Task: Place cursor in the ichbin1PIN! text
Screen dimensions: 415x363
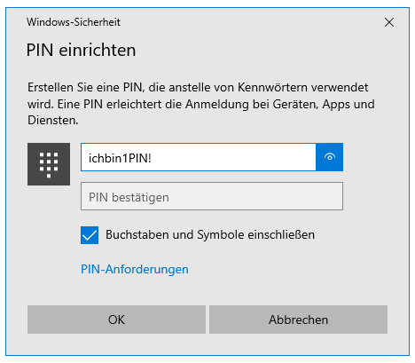Action: pos(120,158)
